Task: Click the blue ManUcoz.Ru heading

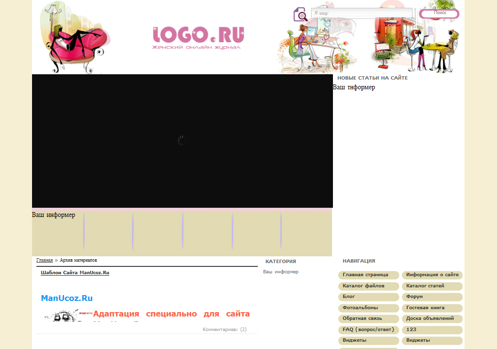Action: pos(67,299)
